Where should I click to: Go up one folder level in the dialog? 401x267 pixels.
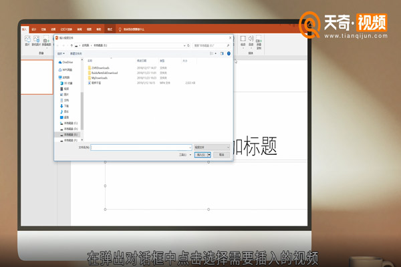(72, 45)
